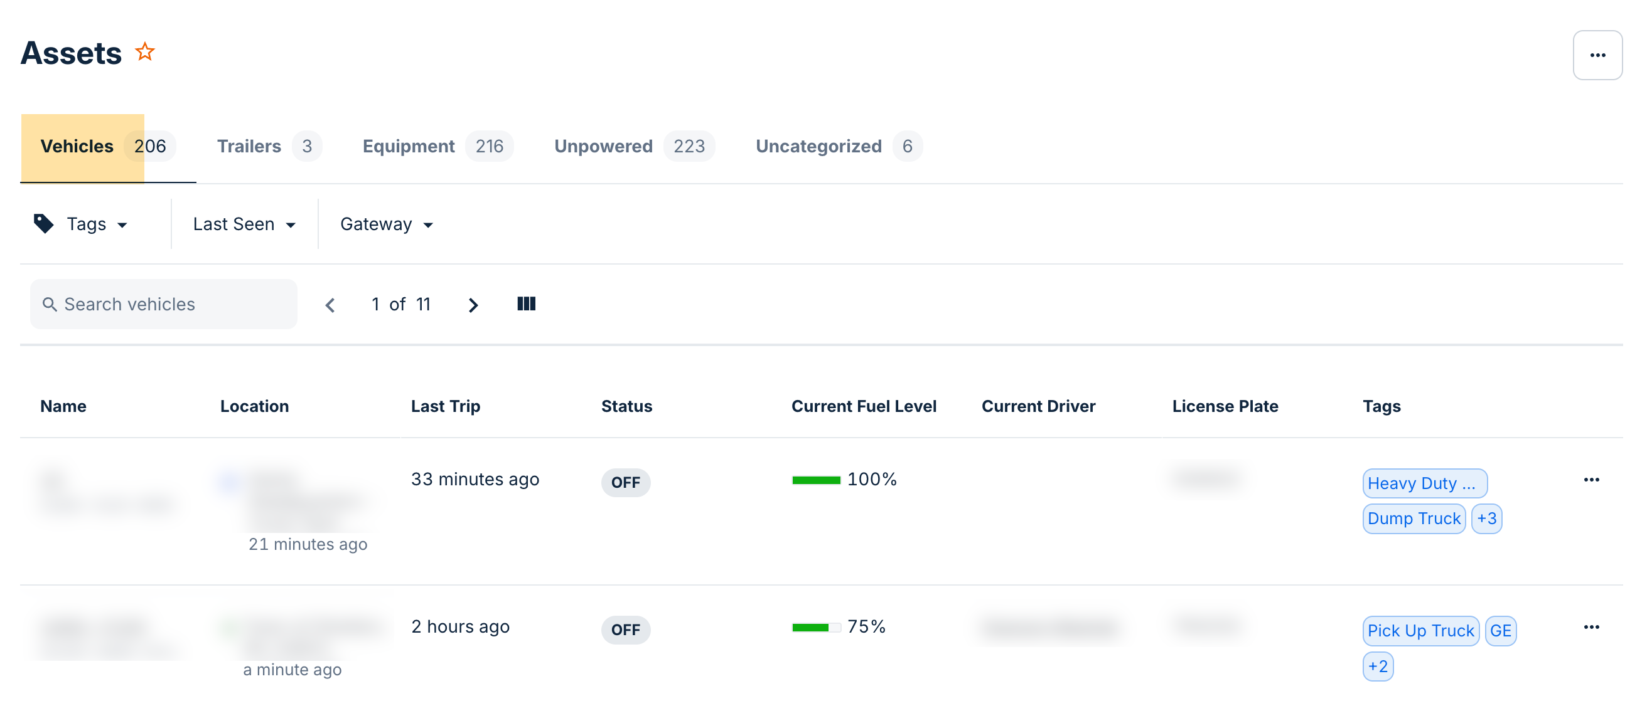Open row actions for the 100% fuel vehicle

pyautogui.click(x=1591, y=480)
